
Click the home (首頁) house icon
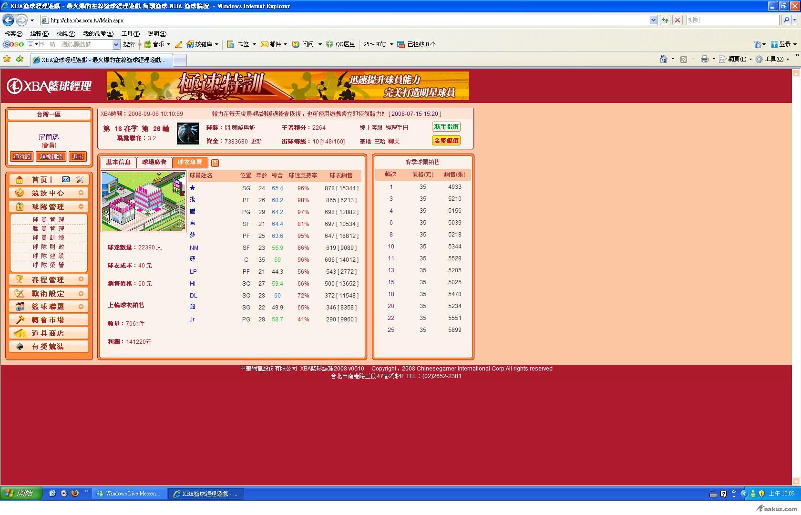[x=19, y=180]
